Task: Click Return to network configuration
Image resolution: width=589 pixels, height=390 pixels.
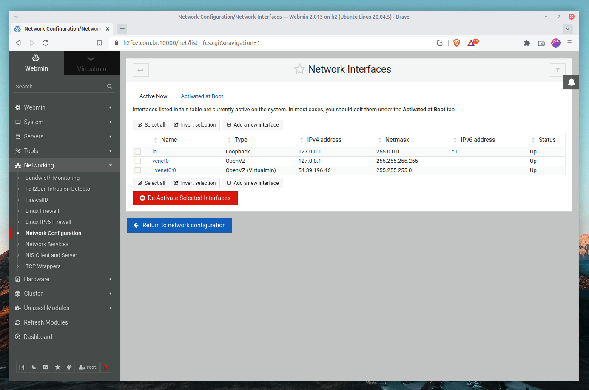Action: 179,225
